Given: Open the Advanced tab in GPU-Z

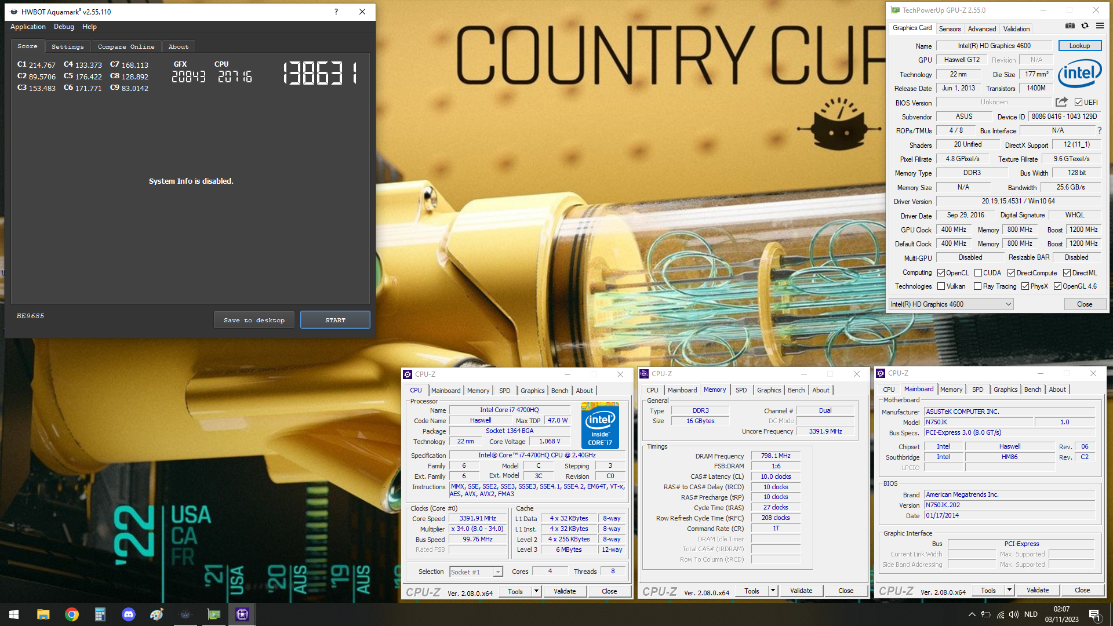Looking at the screenshot, I should 982,28.
